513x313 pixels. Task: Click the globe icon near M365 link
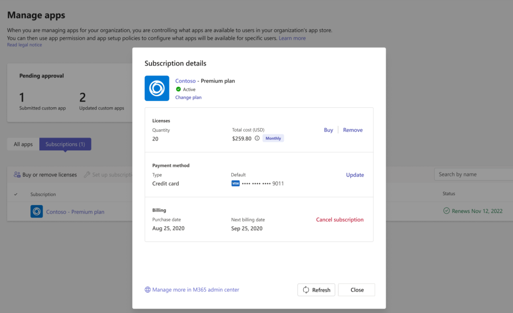coord(147,290)
